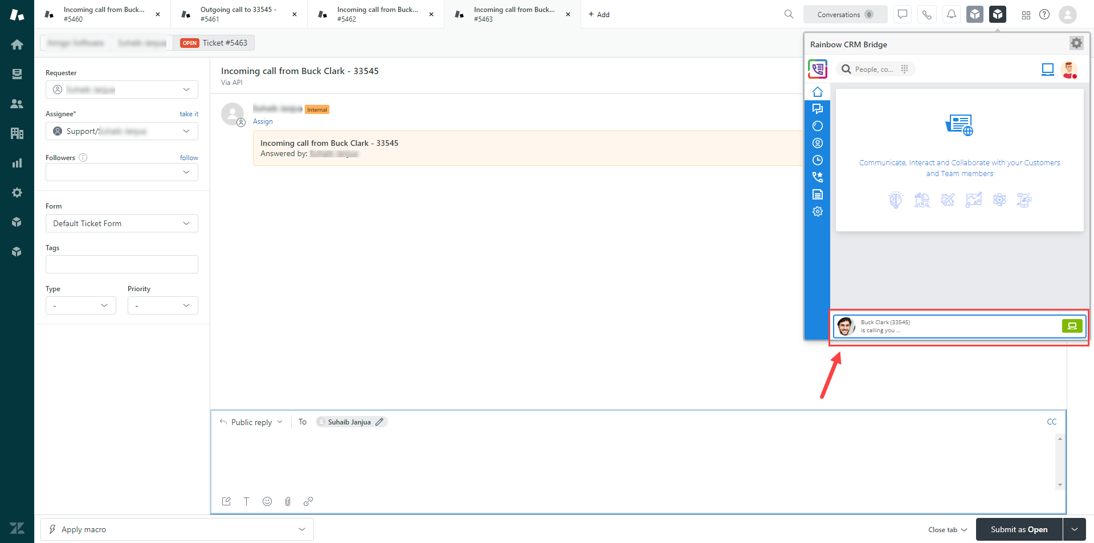
Task: Open Rainbow notes document icon
Action: click(x=818, y=194)
